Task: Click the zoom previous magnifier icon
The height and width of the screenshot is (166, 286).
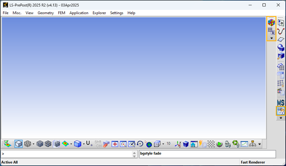Action: click(x=132, y=144)
